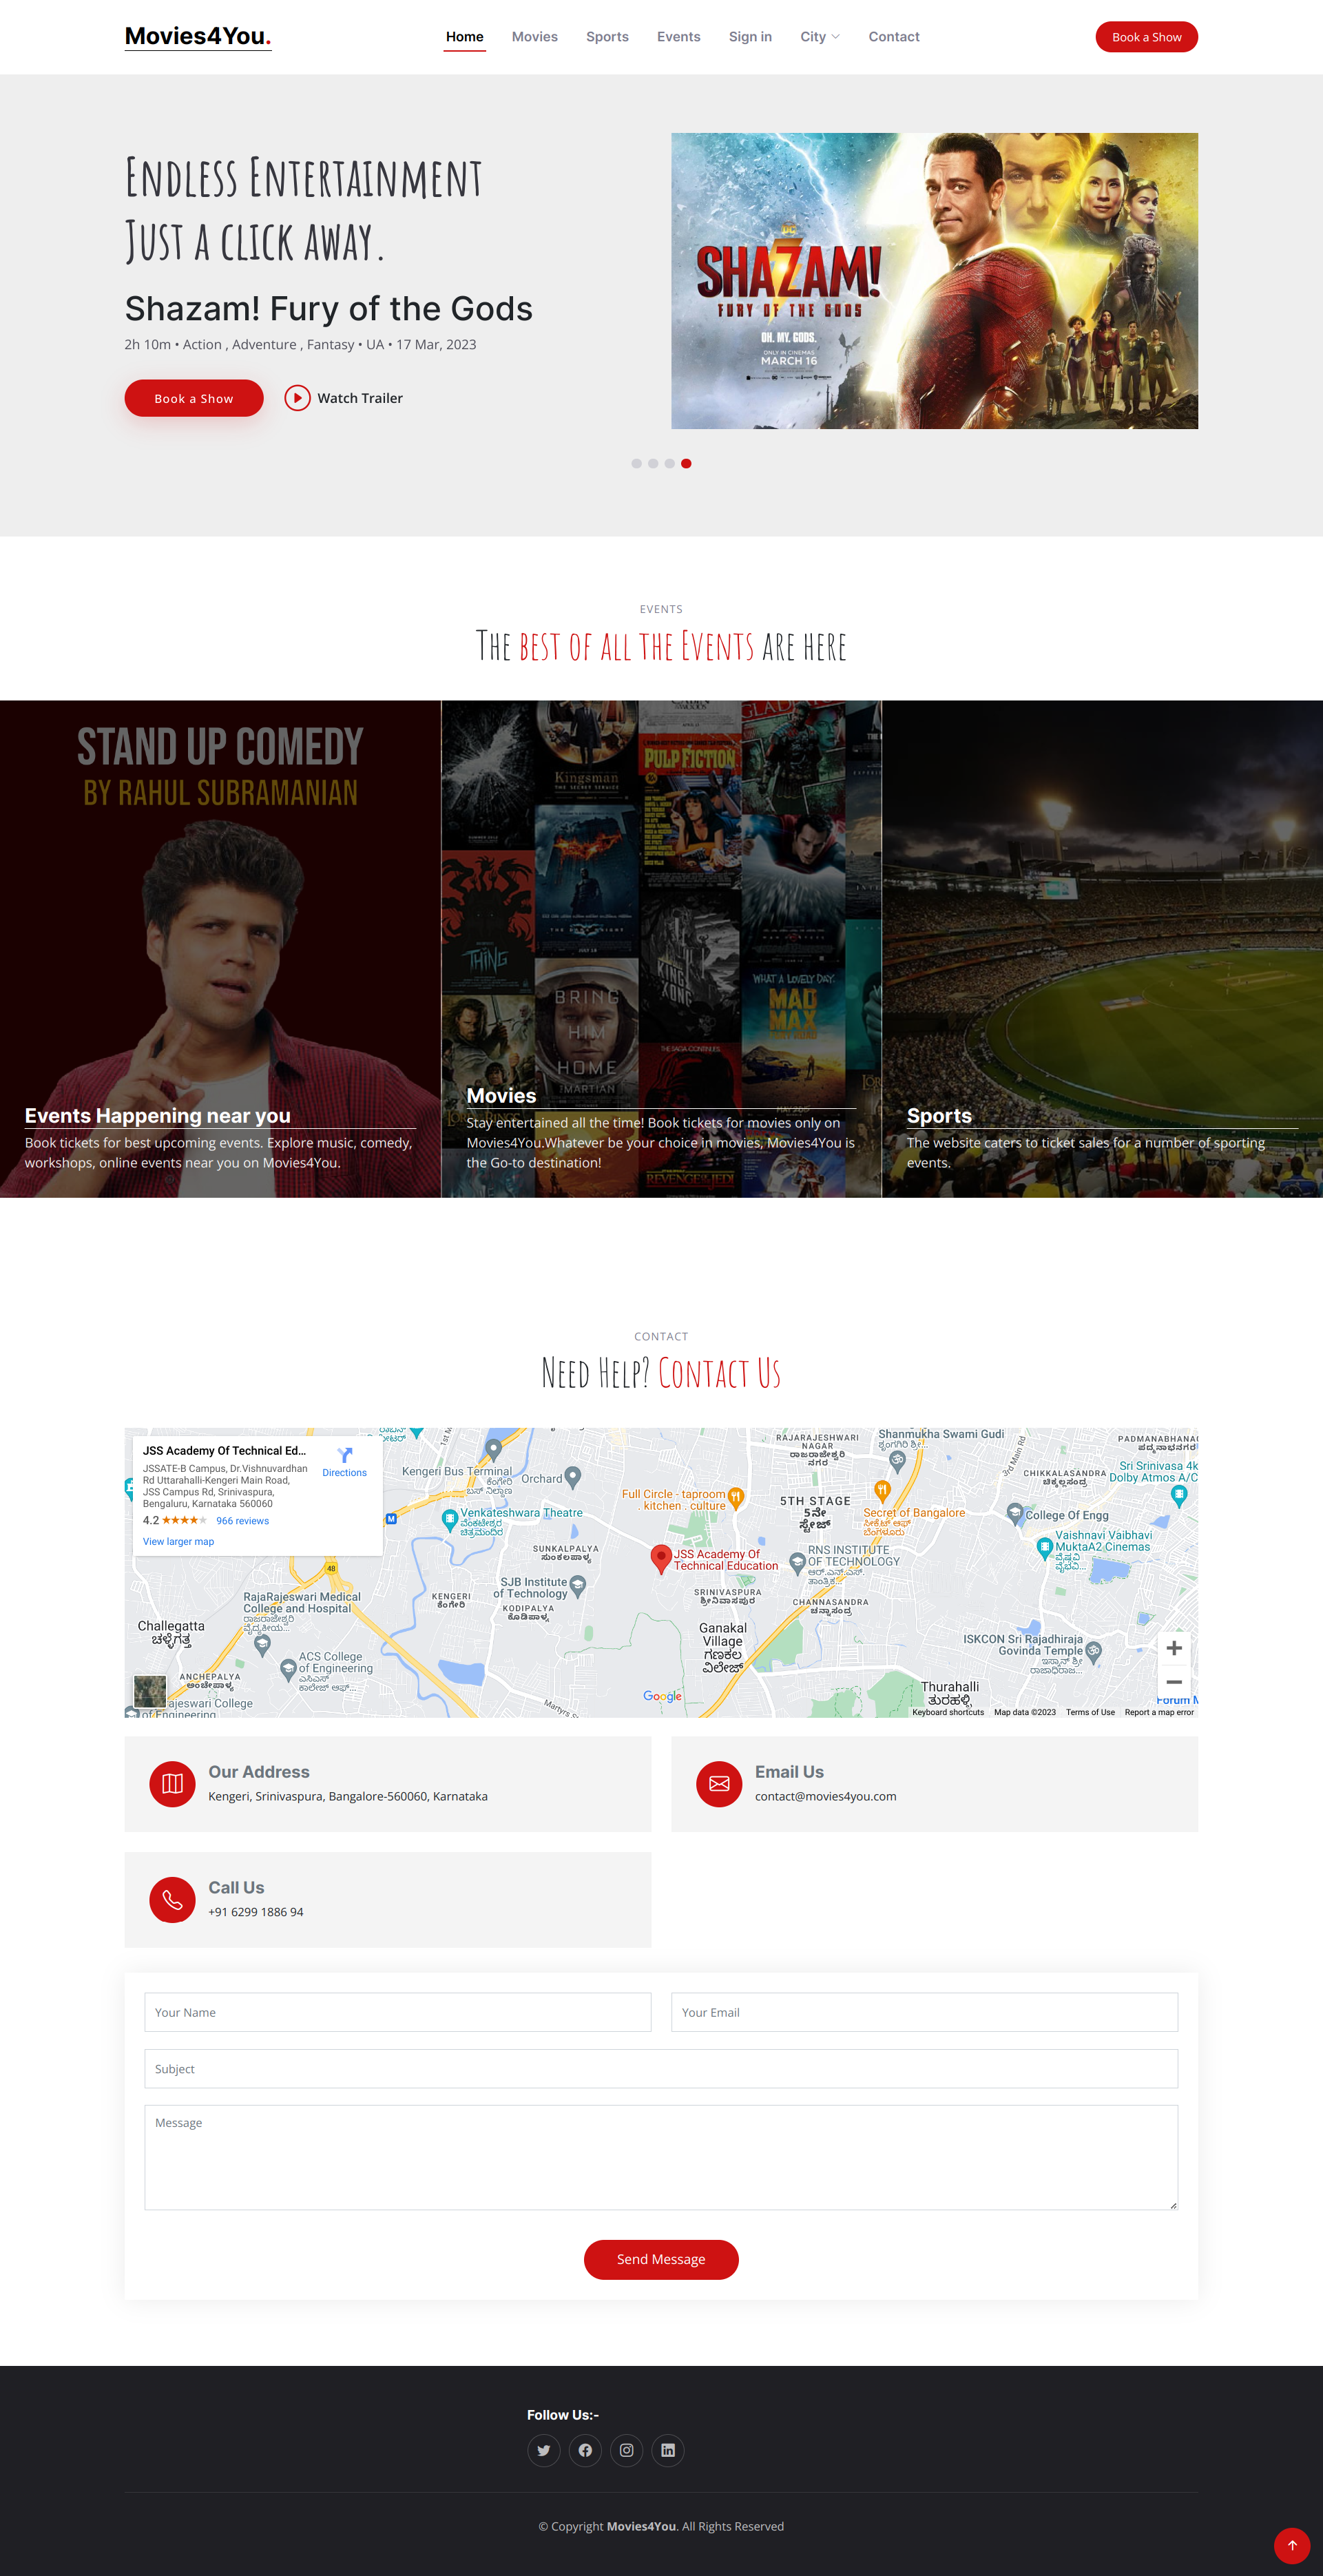Open the LinkedIn icon in footer
Viewport: 1323px width, 2576px height.
(668, 2450)
